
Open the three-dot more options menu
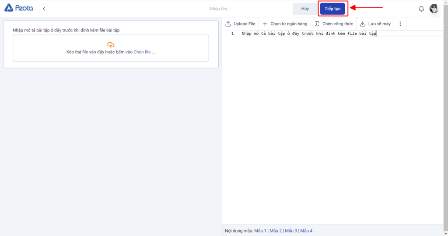tap(400, 24)
